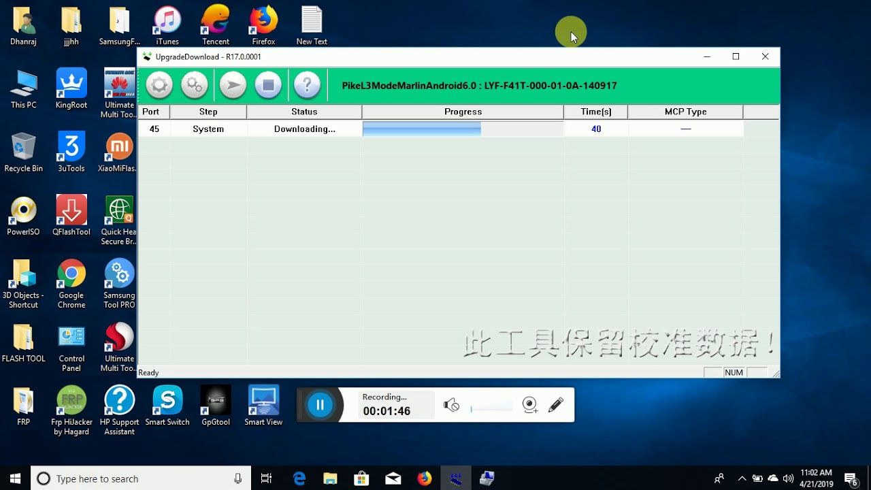
Task: Select the Google Chrome desktop shortcut
Action: [71, 284]
